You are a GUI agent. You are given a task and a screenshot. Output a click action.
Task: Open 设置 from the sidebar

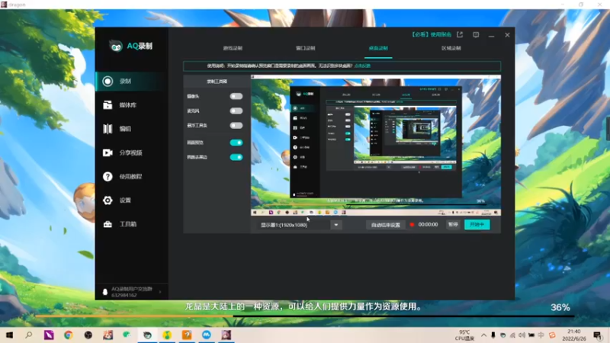pos(130,200)
